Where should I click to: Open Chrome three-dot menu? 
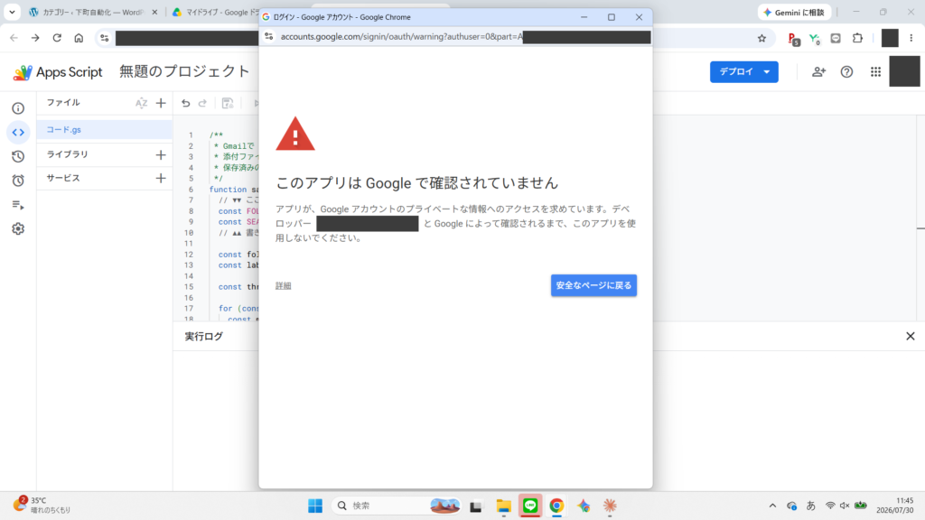pyautogui.click(x=911, y=38)
